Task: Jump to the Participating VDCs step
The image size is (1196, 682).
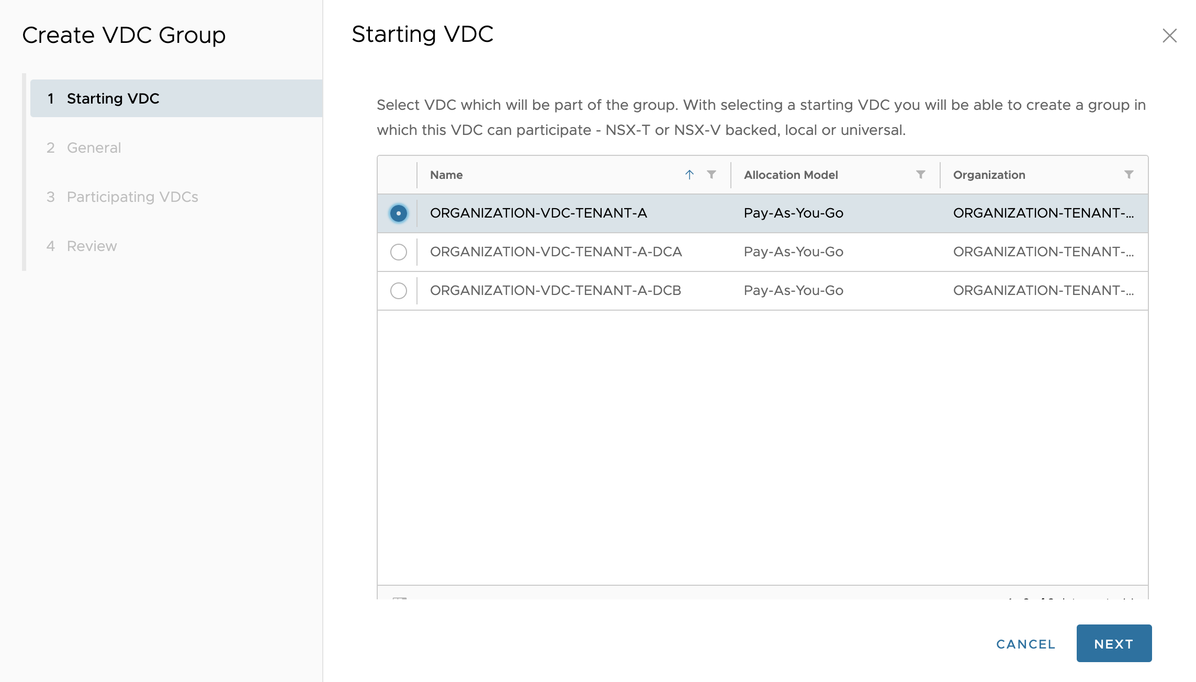Action: coord(132,197)
